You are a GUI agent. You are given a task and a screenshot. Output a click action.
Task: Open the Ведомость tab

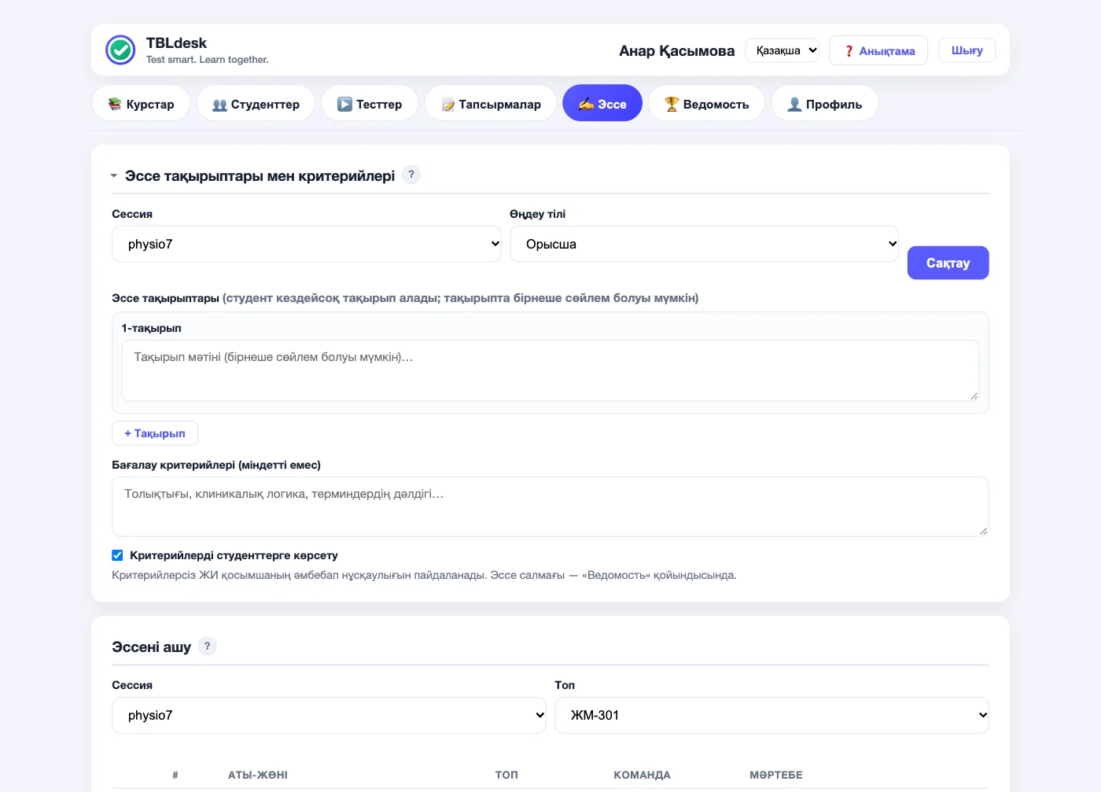pos(706,104)
